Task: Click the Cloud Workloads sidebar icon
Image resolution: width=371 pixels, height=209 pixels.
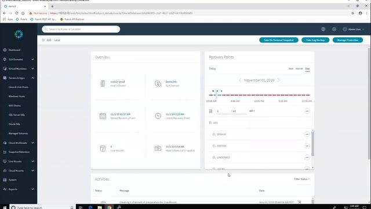Action: point(5,143)
